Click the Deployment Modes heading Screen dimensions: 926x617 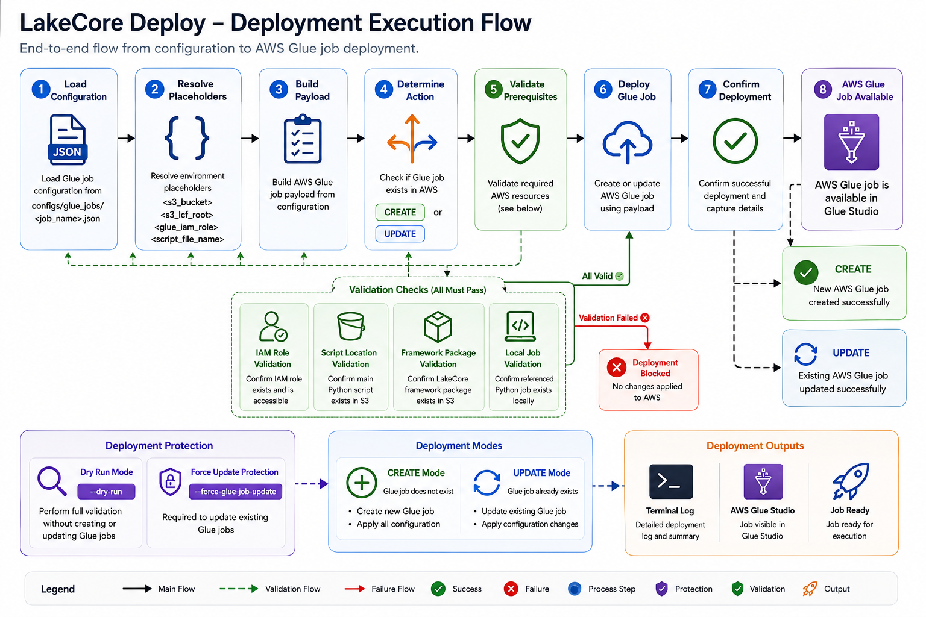pos(459,446)
